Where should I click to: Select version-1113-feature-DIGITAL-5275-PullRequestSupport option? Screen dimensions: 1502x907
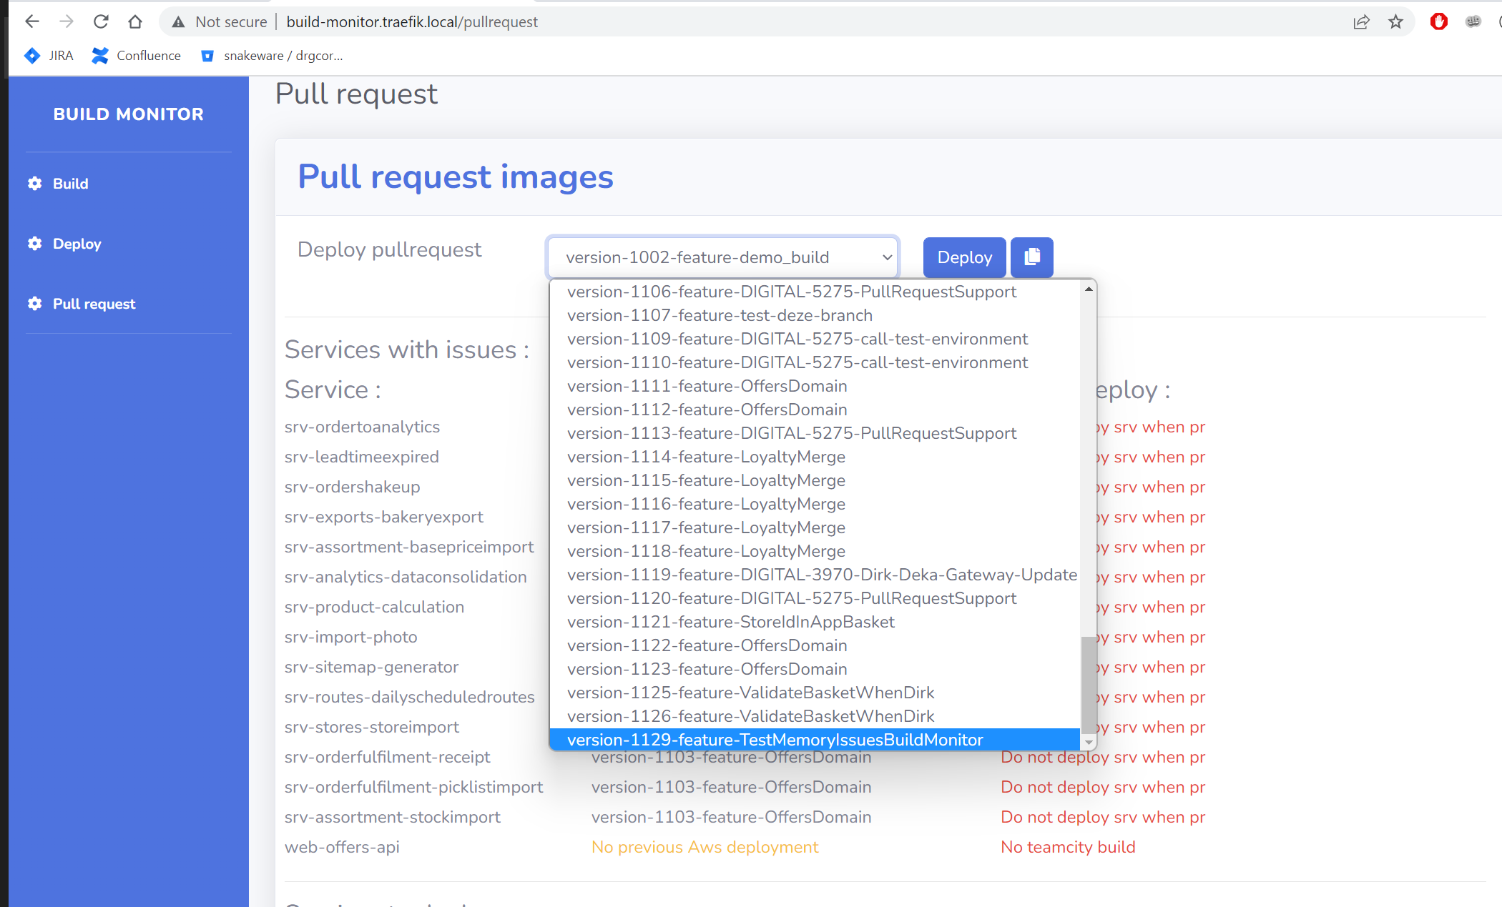click(815, 433)
